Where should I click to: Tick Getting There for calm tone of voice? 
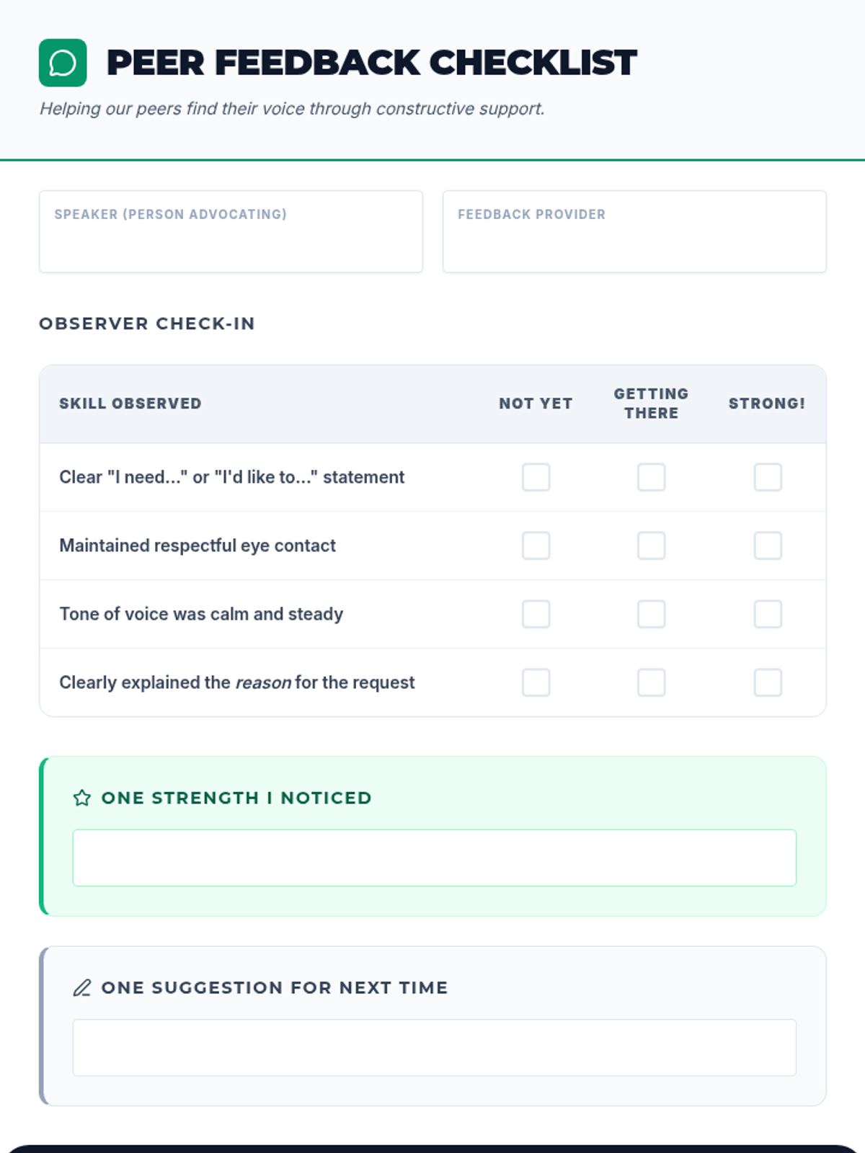coord(651,614)
